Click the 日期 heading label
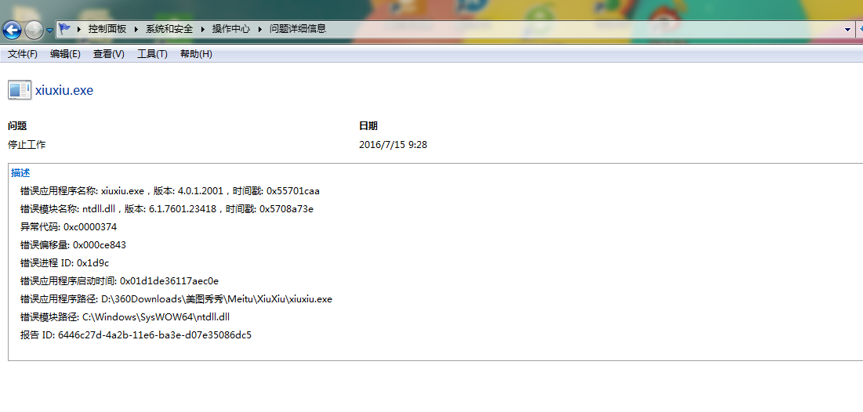 click(x=368, y=126)
